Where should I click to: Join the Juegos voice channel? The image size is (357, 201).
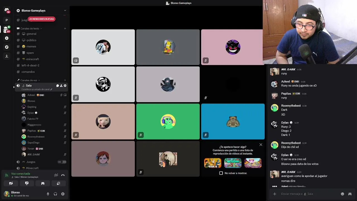pyautogui.click(x=41, y=162)
